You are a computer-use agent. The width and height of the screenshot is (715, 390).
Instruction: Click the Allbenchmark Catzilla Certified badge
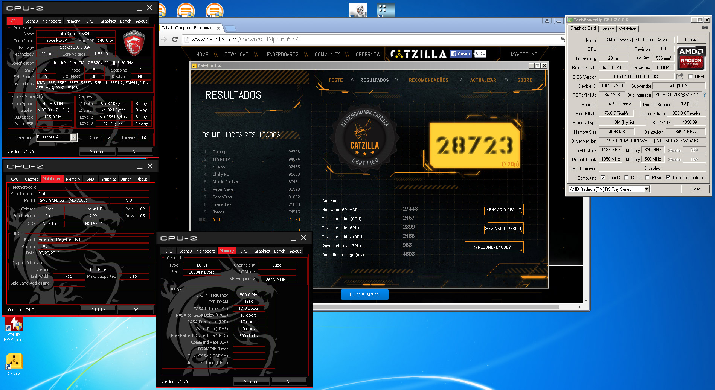(x=364, y=139)
